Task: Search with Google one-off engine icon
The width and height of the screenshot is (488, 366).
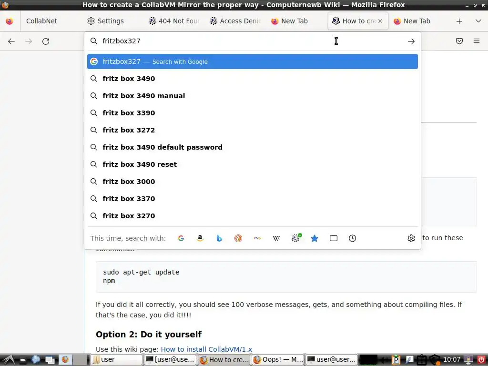Action: tap(181, 238)
